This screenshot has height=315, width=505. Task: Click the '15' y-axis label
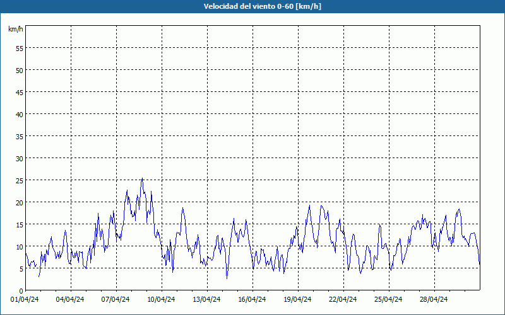(20, 225)
